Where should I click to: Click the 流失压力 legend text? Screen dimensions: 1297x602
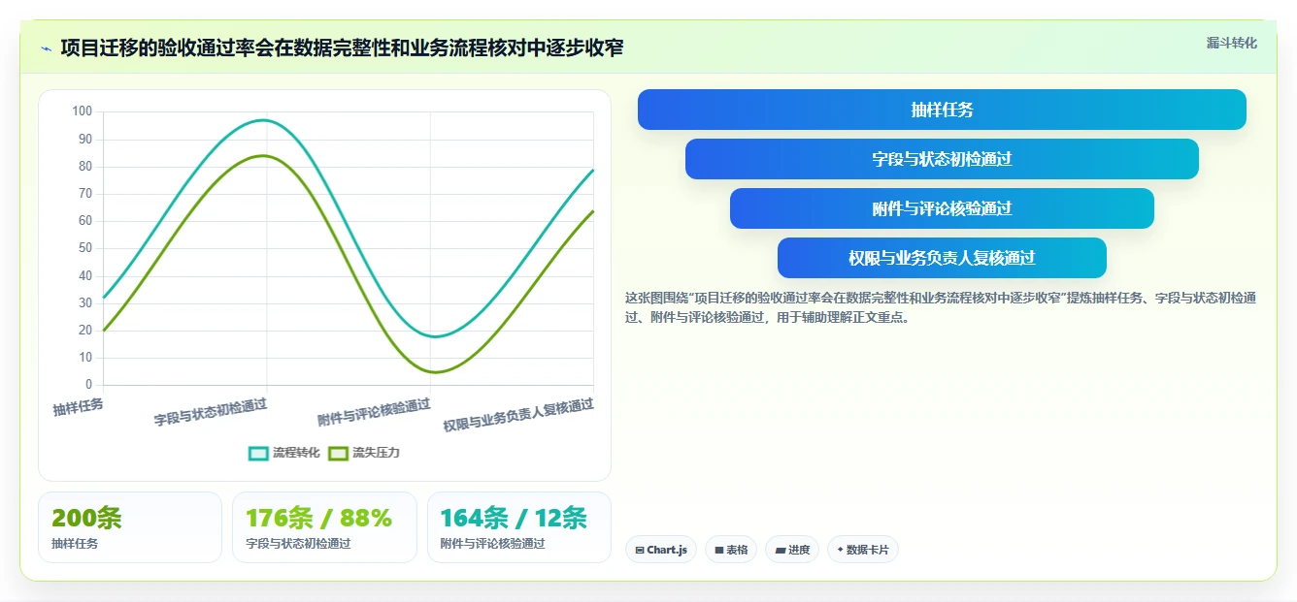376,453
